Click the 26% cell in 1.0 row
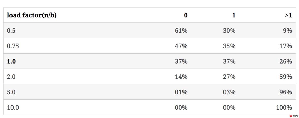 click(286, 61)
